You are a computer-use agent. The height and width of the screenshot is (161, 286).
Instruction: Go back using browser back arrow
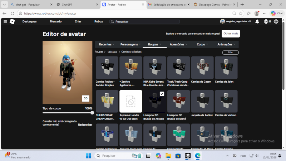pos(4,13)
